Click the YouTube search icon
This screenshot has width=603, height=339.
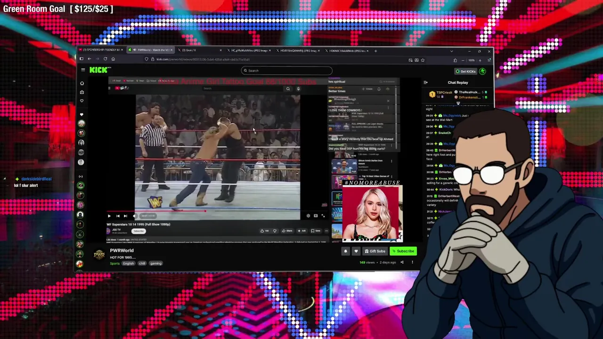[x=288, y=89]
